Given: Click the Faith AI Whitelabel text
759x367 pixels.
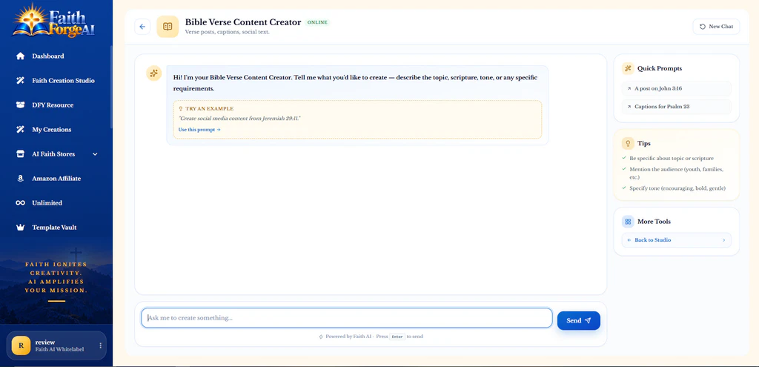Looking at the screenshot, I should 59,349.
